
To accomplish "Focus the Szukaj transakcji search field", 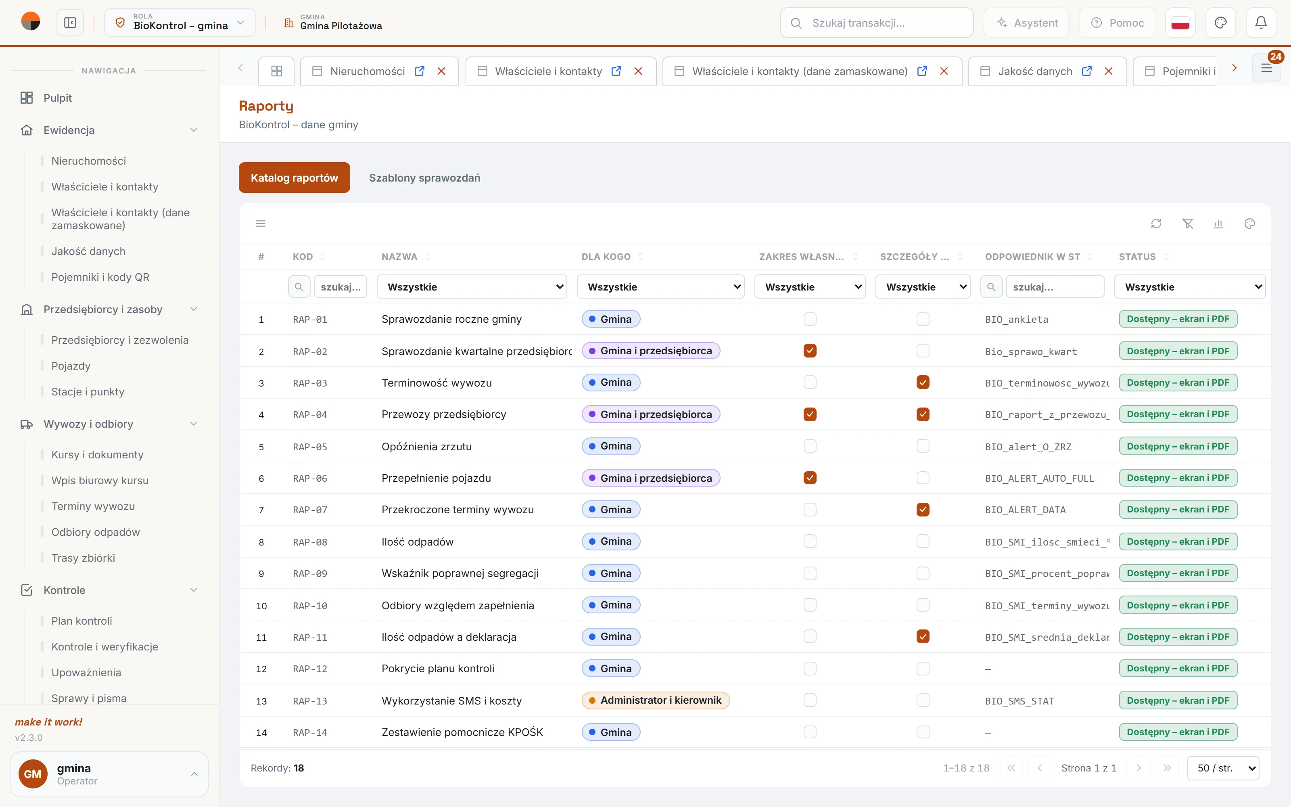I will [877, 23].
